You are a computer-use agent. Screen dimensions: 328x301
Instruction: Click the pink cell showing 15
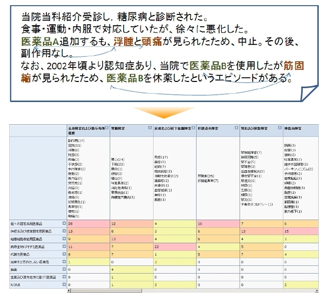(301, 231)
